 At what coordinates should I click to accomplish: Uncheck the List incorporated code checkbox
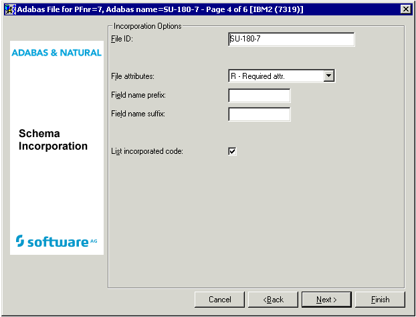tap(233, 152)
